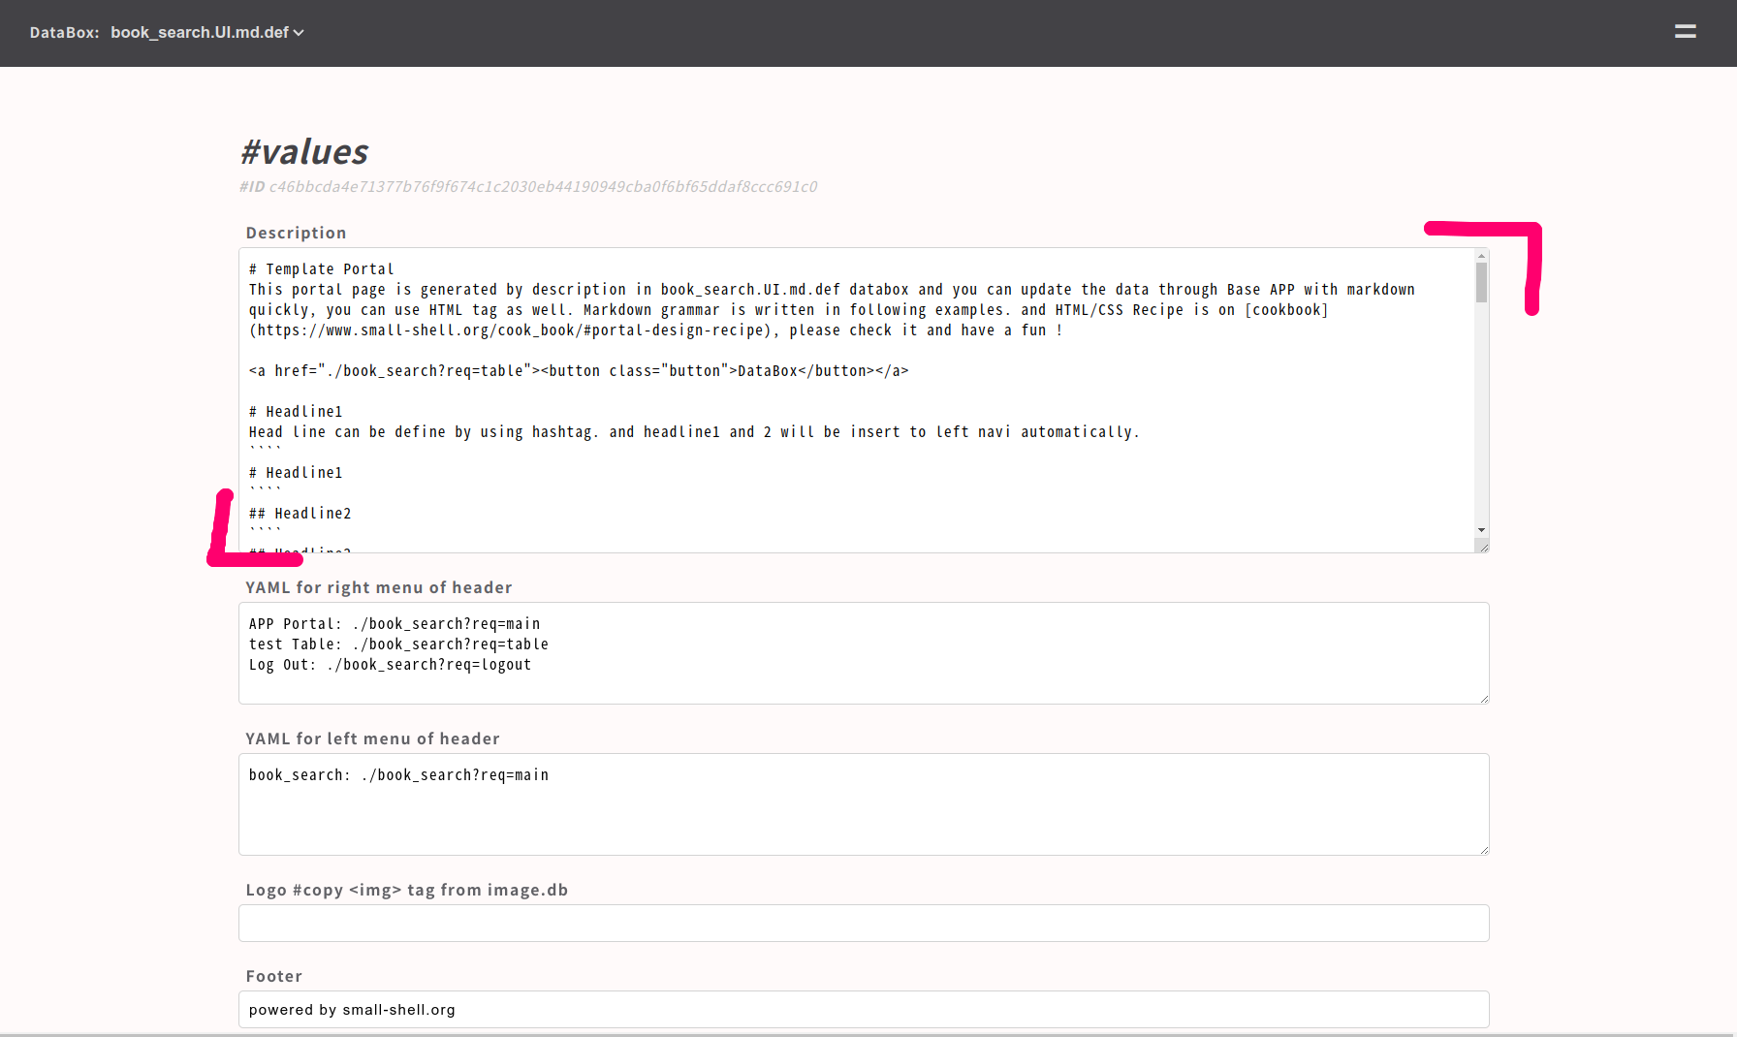Click the Description scrollbar thumb

tap(1481, 282)
